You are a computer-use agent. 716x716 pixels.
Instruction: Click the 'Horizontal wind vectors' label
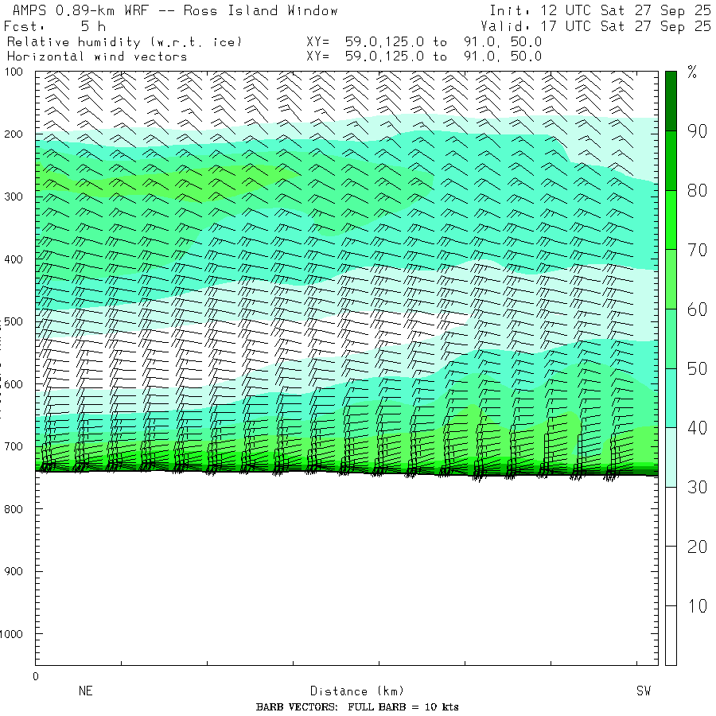click(x=97, y=56)
